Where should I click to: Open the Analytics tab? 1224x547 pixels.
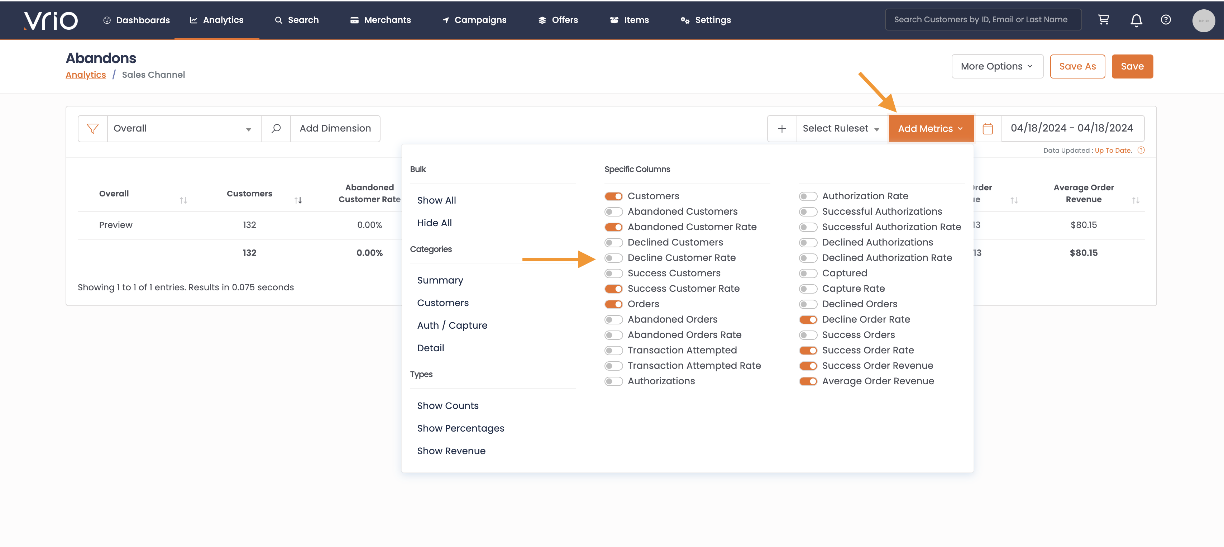coord(217,20)
